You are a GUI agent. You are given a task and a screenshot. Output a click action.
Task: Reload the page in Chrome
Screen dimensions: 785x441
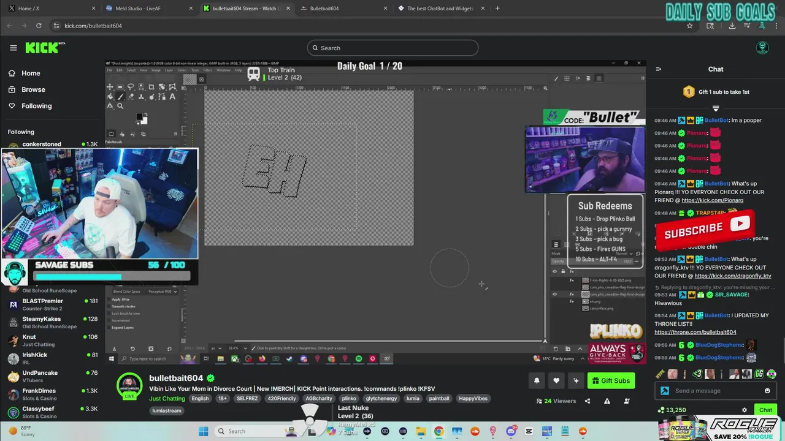click(39, 26)
